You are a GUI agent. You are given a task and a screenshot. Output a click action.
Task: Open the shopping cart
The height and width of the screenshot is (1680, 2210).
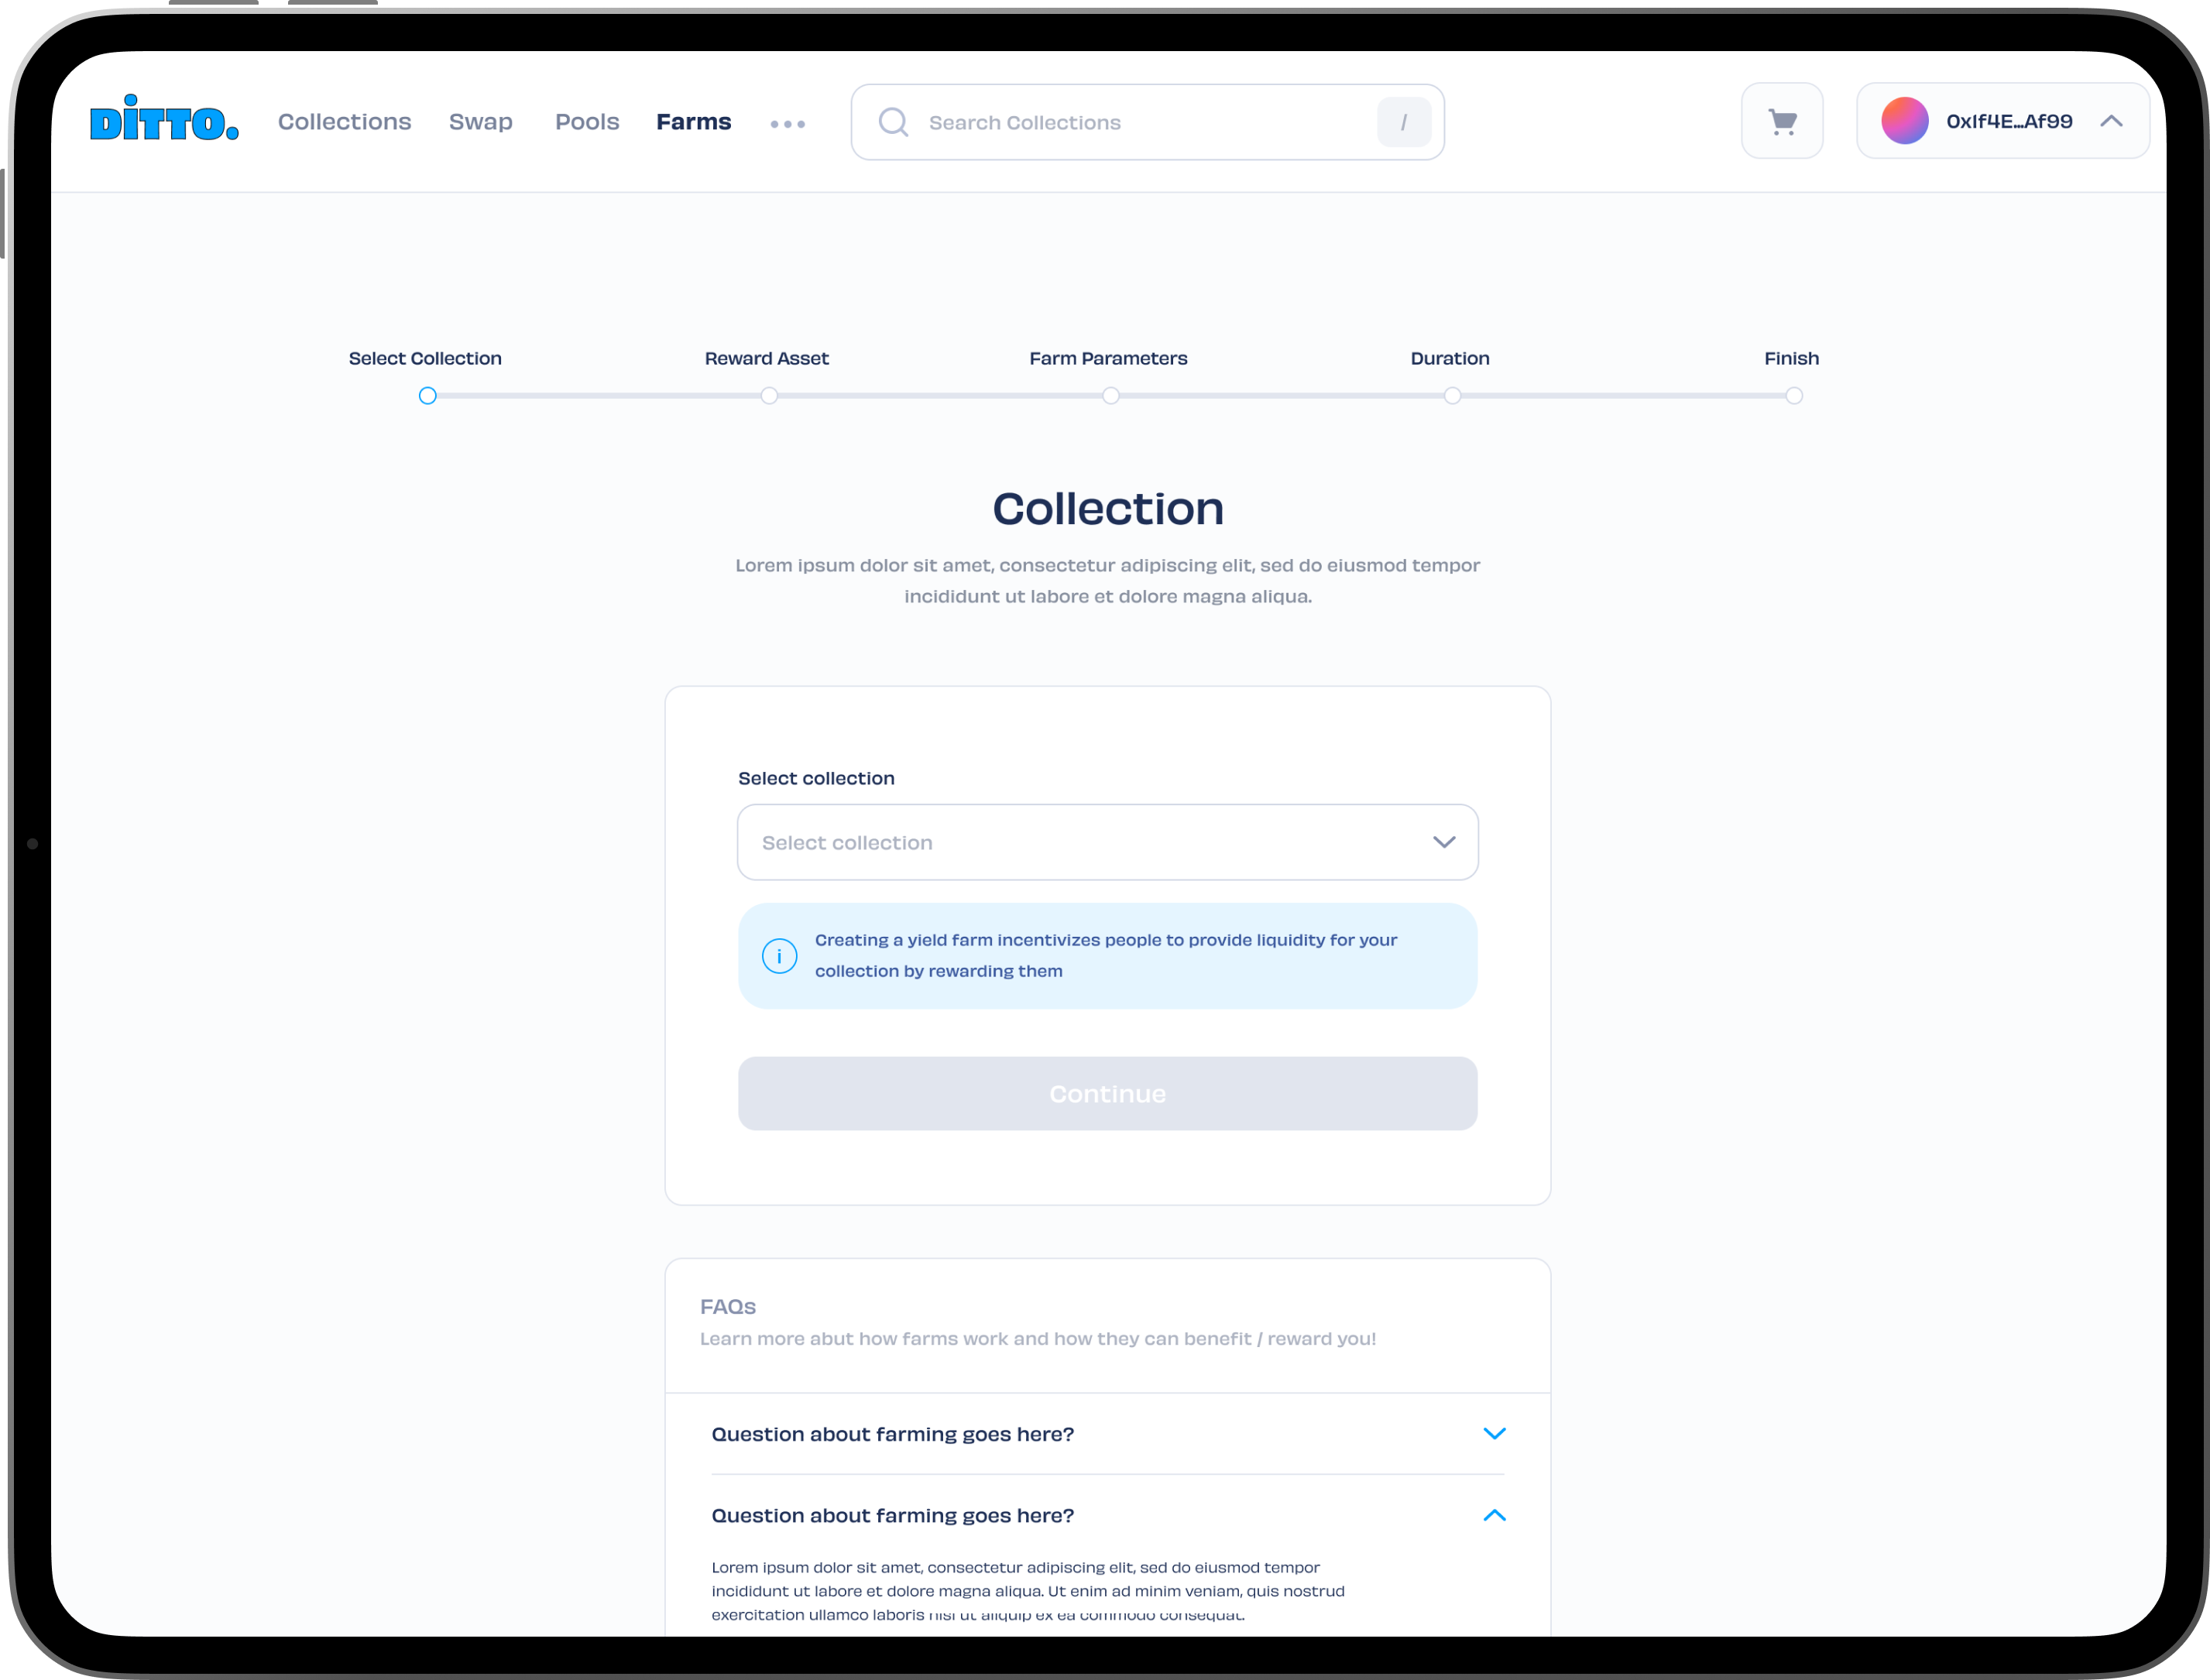(x=1781, y=121)
